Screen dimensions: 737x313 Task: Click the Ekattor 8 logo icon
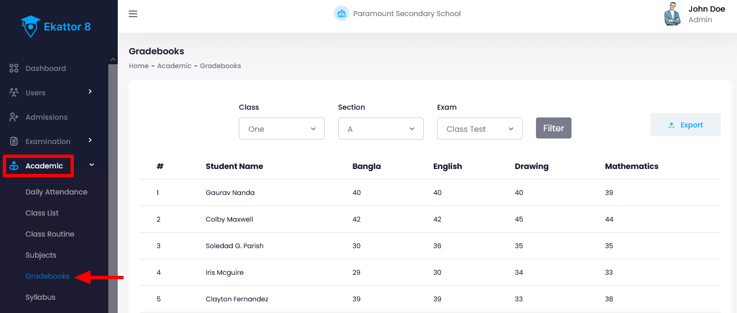point(31,26)
